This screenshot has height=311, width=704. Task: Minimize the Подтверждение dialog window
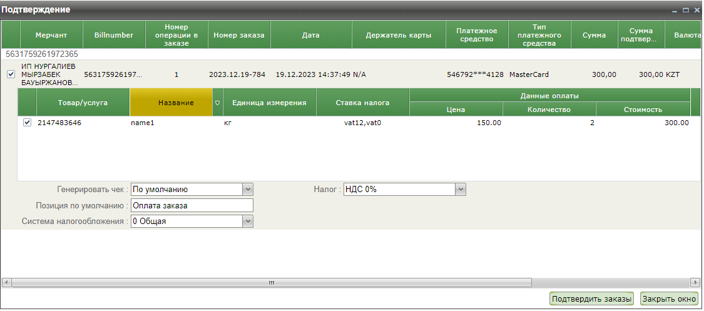coord(675,11)
